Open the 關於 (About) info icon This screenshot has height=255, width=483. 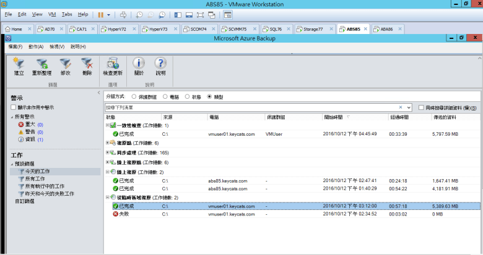pos(139,66)
